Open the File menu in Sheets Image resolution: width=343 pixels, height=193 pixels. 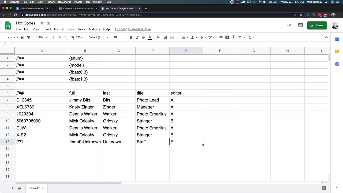[x=18, y=29]
